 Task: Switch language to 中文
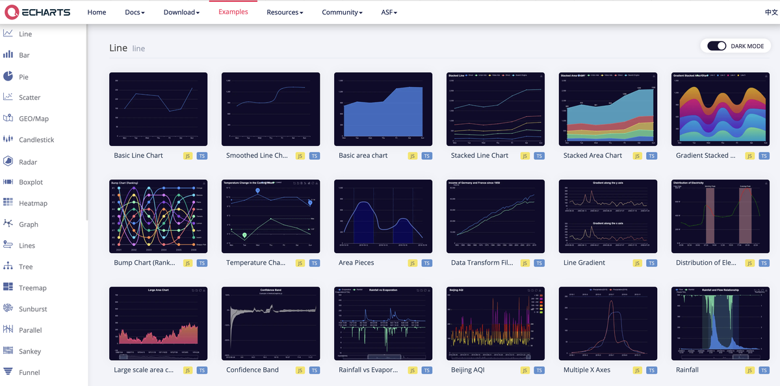coord(772,12)
